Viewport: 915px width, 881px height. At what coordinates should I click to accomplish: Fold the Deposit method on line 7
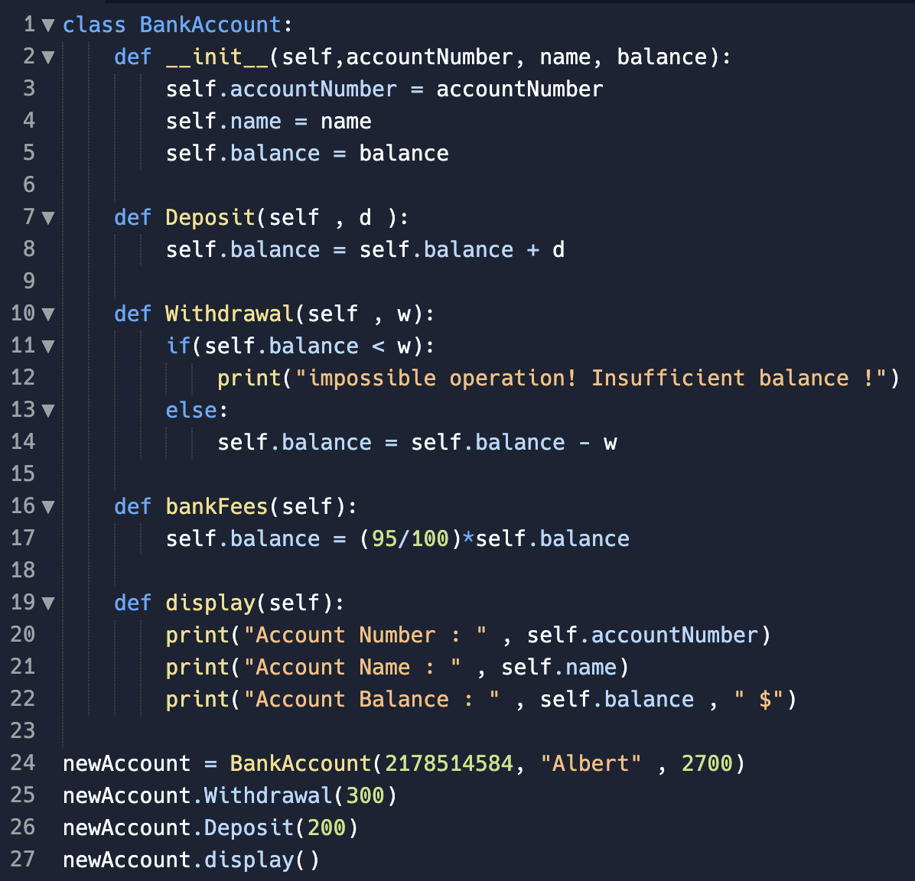point(48,218)
